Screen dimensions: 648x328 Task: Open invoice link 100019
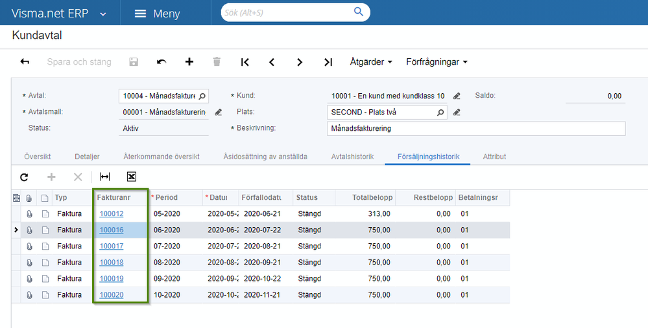coord(112,279)
